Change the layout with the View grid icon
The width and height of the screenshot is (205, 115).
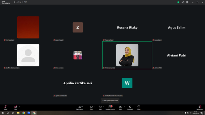[187, 2]
